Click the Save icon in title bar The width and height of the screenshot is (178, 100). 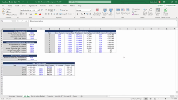click(15, 2)
